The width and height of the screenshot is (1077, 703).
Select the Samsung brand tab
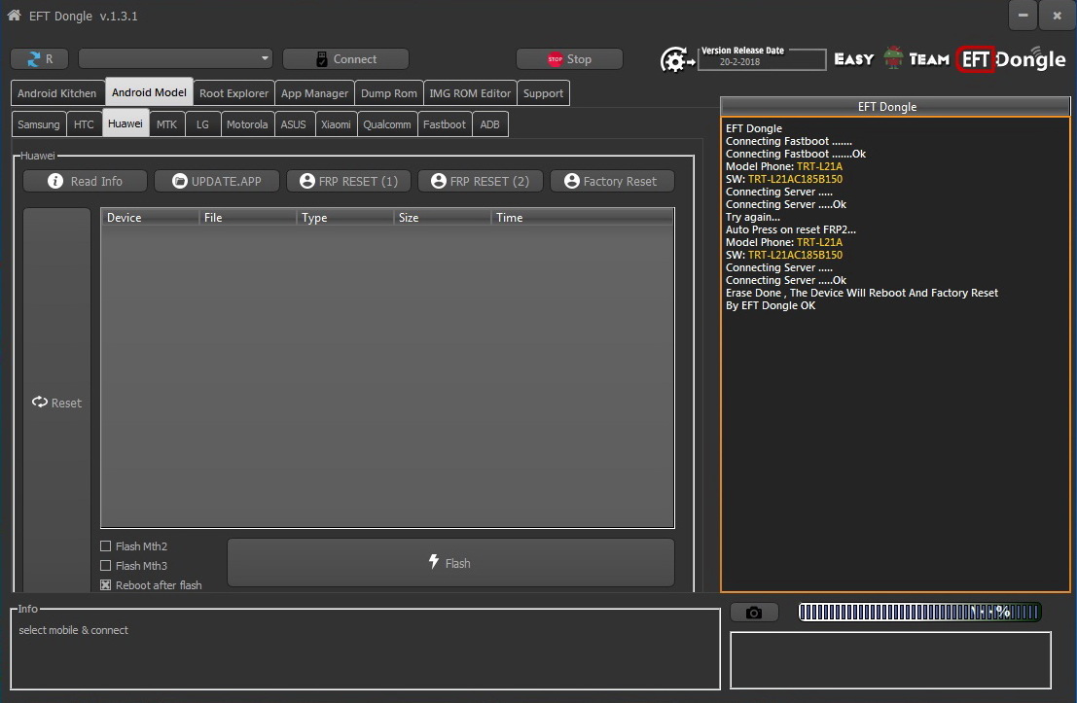pyautogui.click(x=39, y=124)
